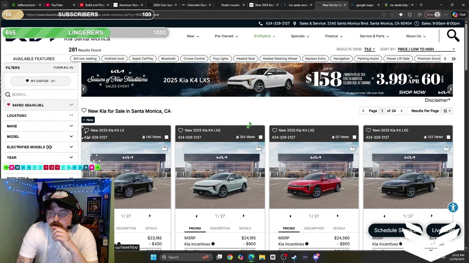Favorite the K4 LXS card with 52 Views
This screenshot has width=469, height=263.
point(274,130)
